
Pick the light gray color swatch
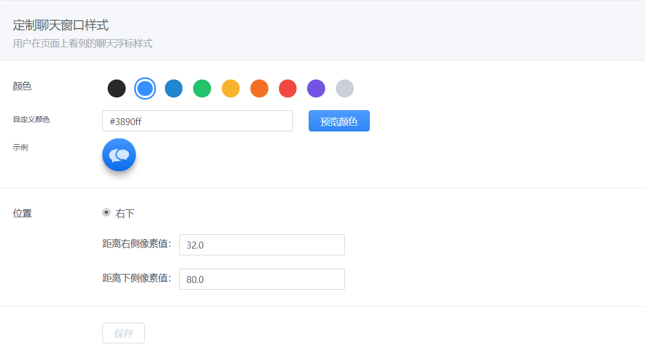pyautogui.click(x=345, y=88)
